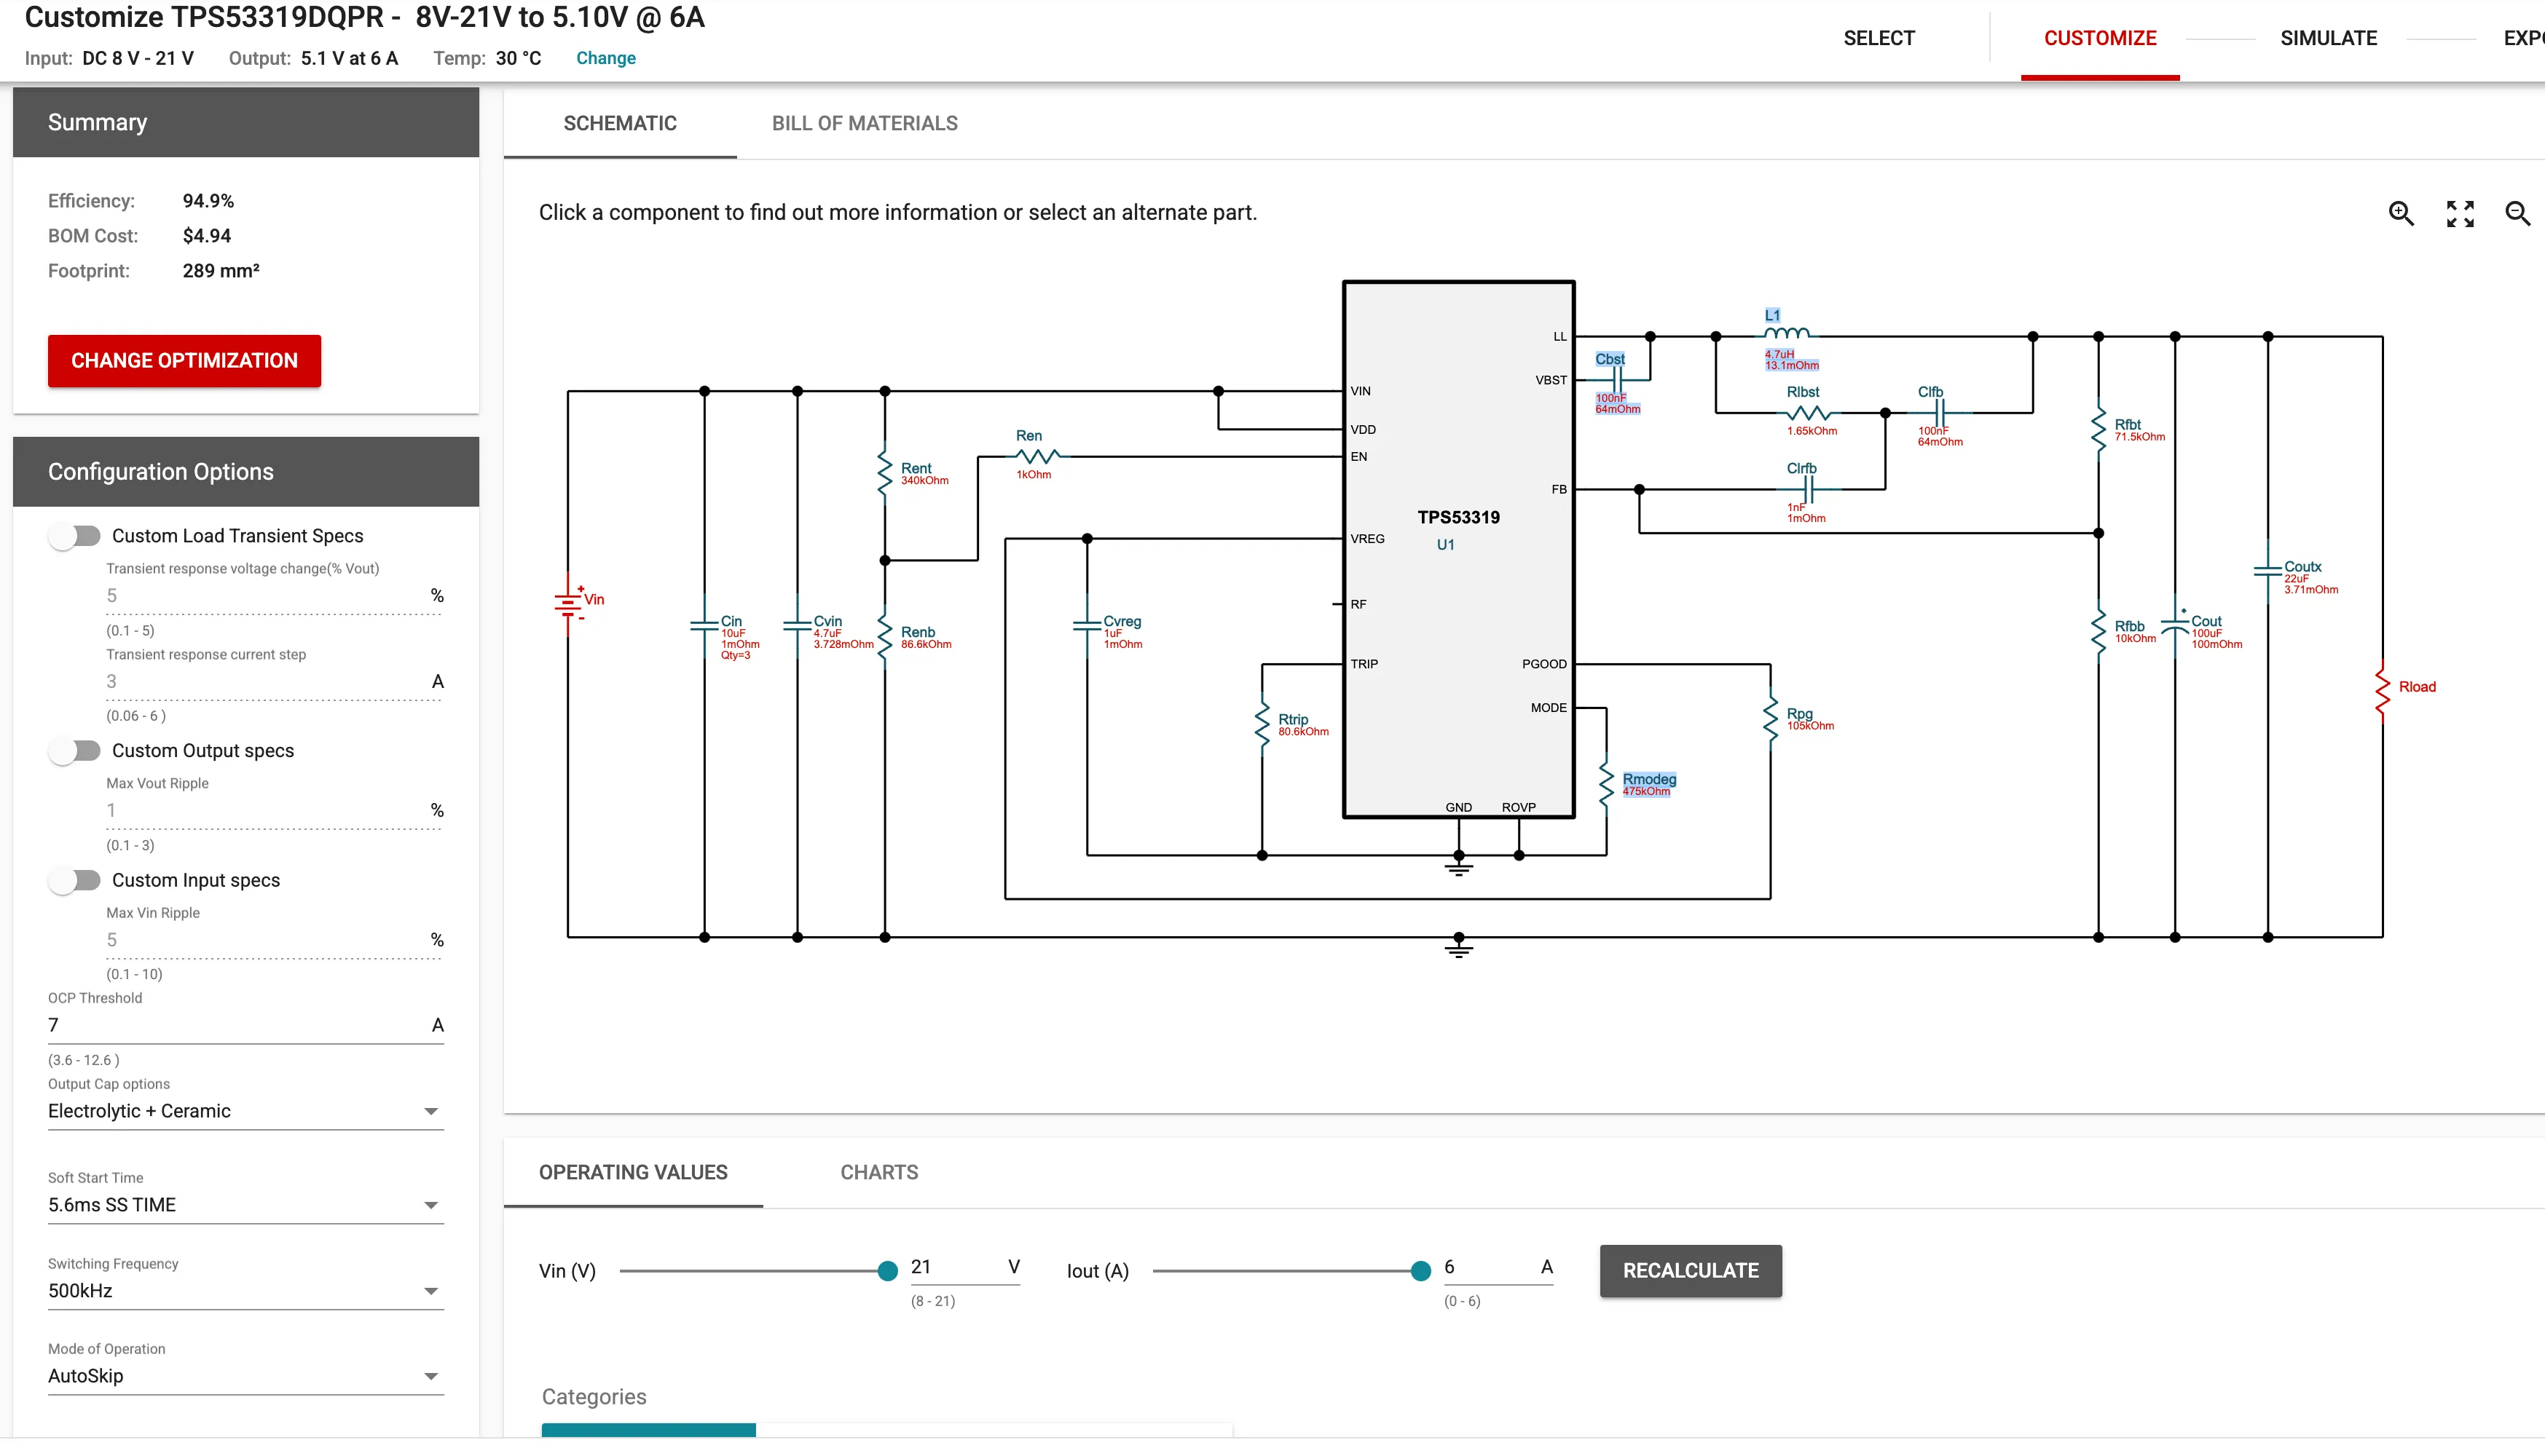Zoom in on the schematic
The image size is (2545, 1456).
pos(2401,213)
